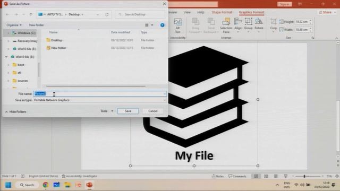Hide Folders in the Save dialog
This screenshot has height=191, width=340.
click(x=15, y=112)
